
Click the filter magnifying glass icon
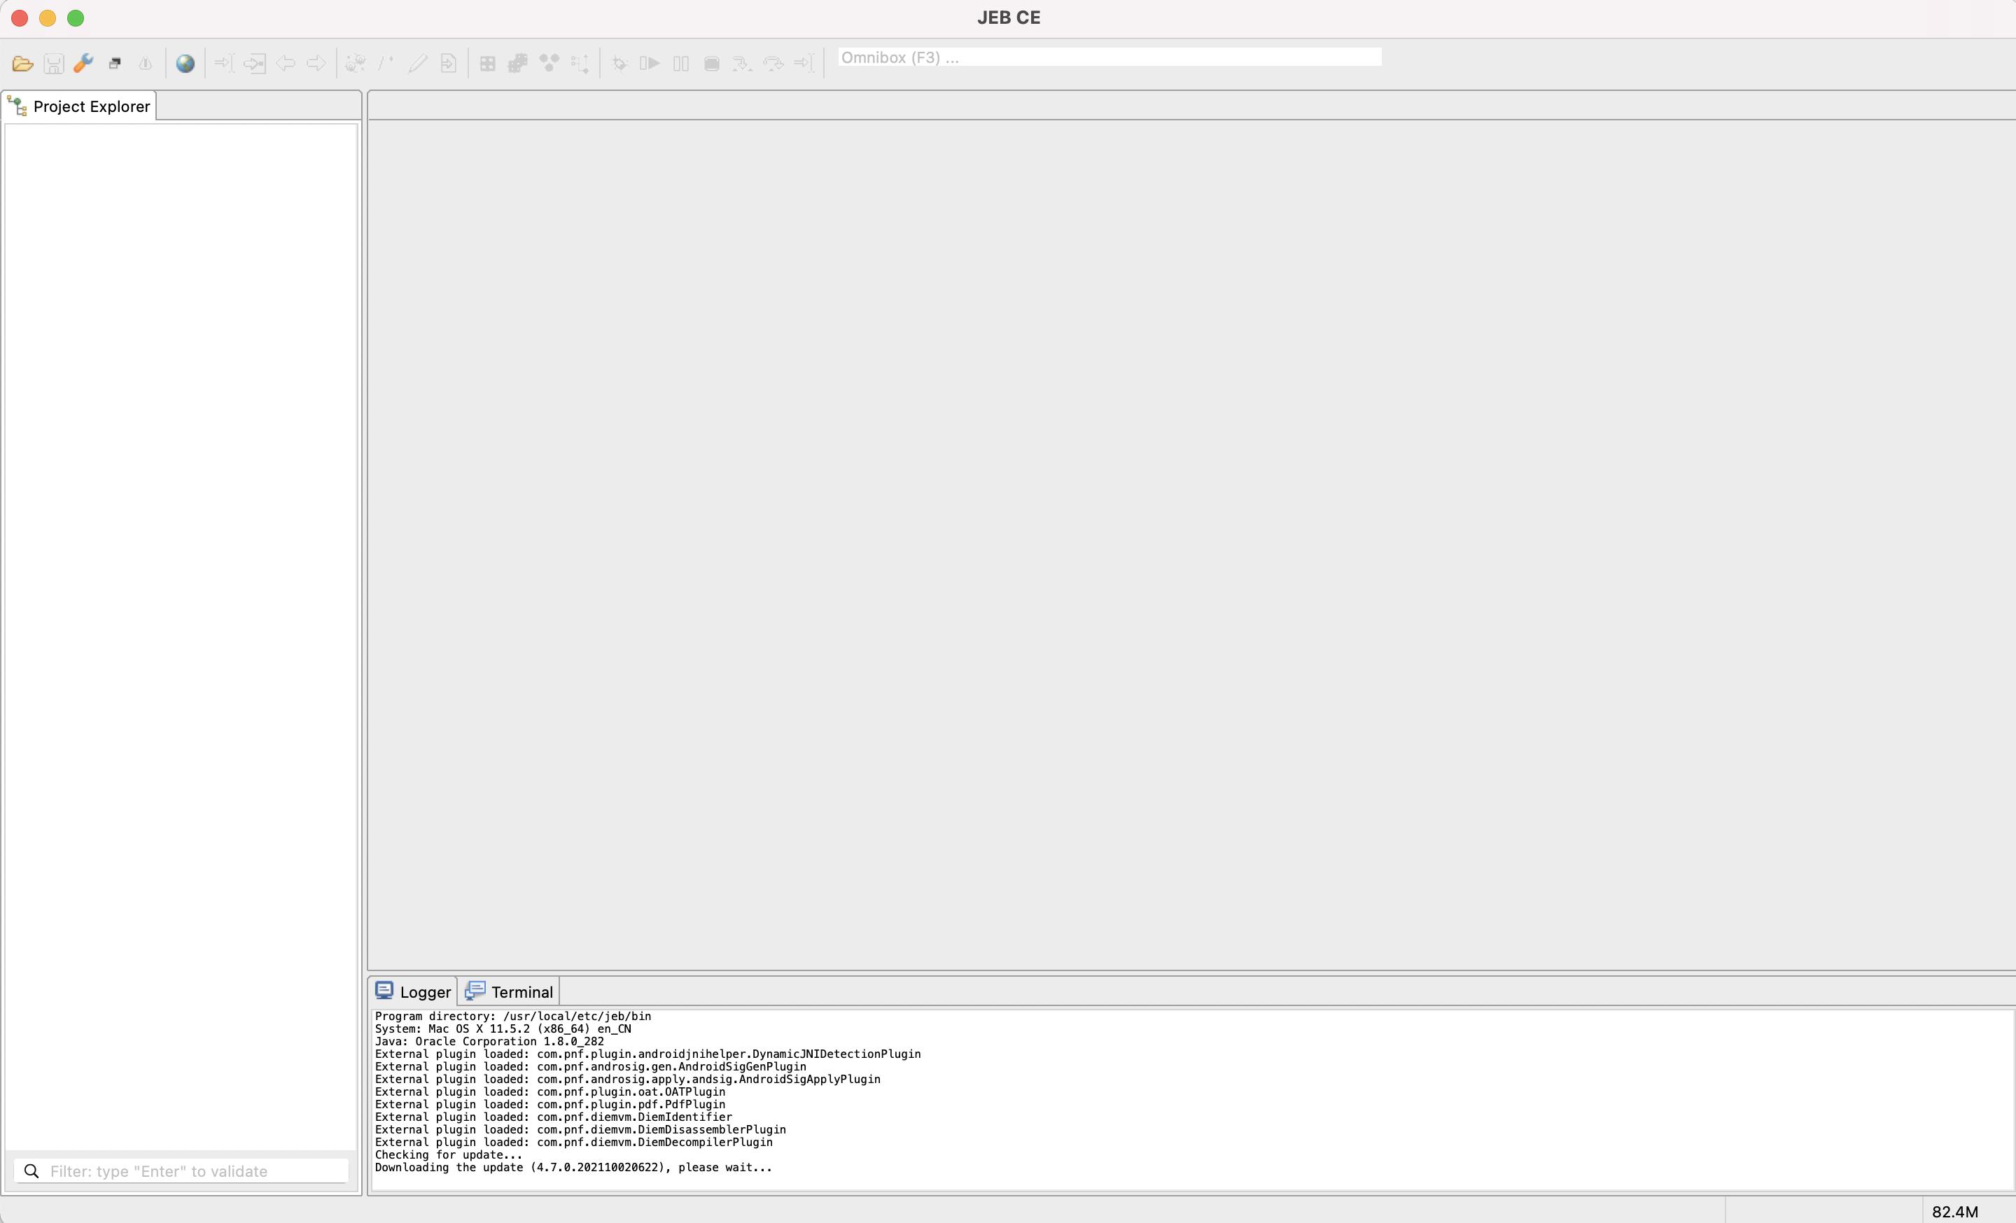point(32,1171)
